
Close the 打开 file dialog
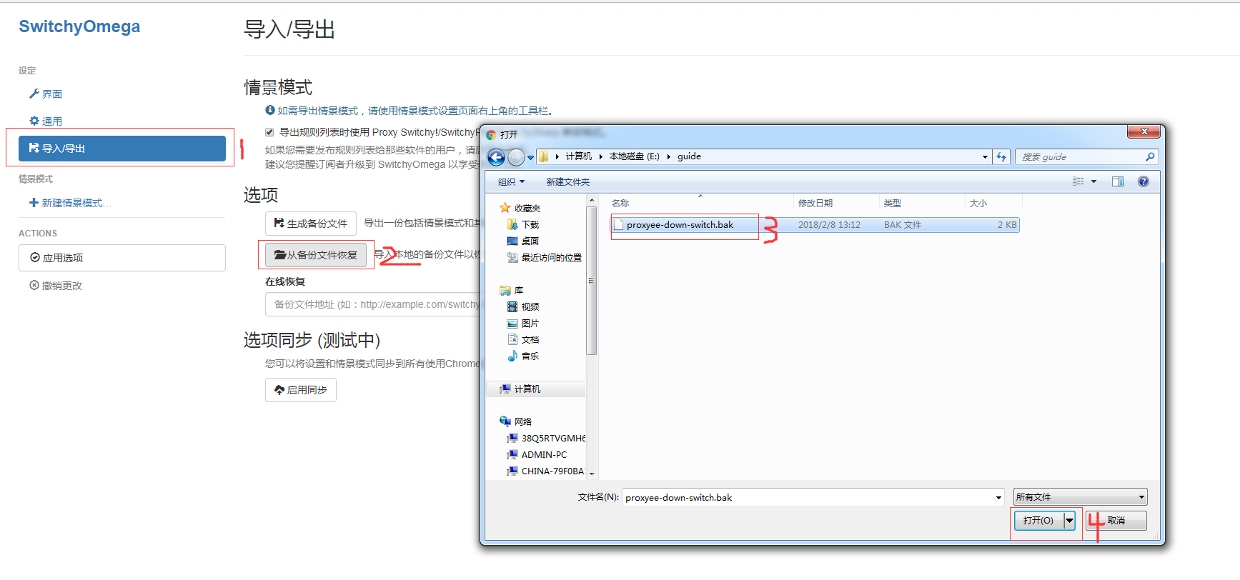1144,132
